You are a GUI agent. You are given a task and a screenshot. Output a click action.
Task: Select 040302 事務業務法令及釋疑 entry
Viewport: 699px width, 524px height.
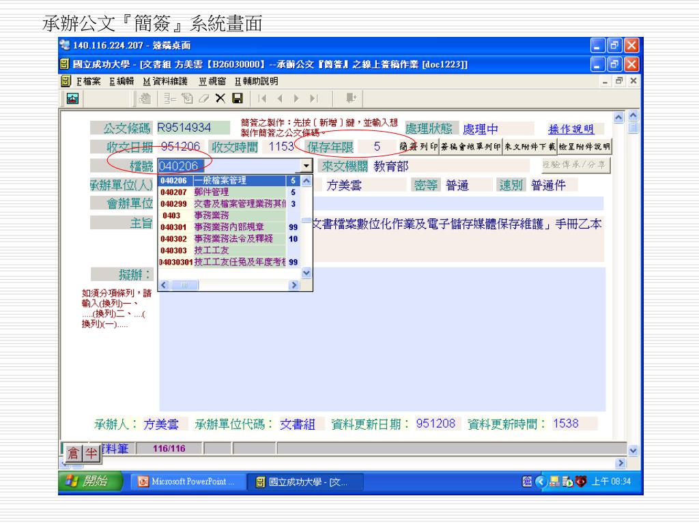coord(228,239)
